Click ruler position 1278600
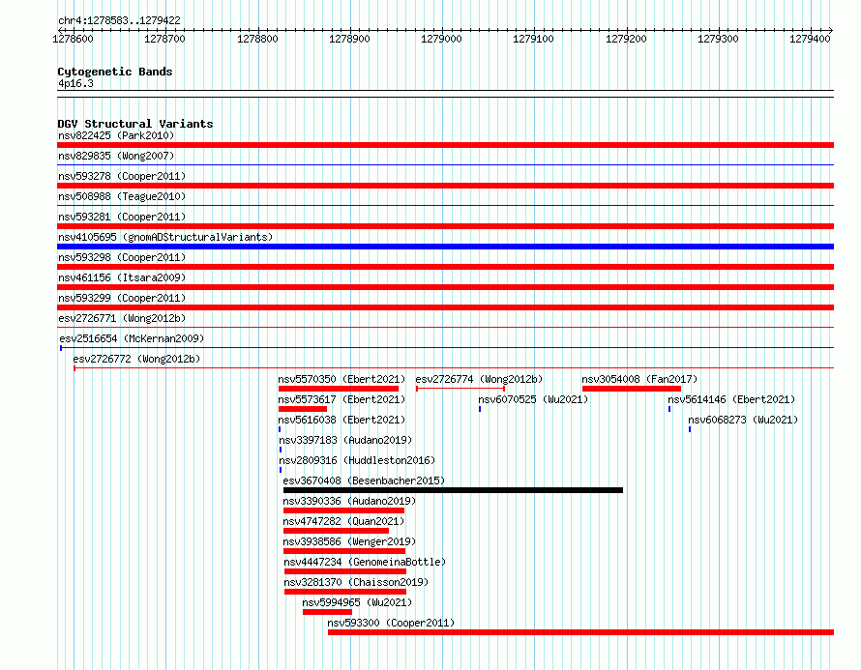This screenshot has width=861, height=670. 73,39
